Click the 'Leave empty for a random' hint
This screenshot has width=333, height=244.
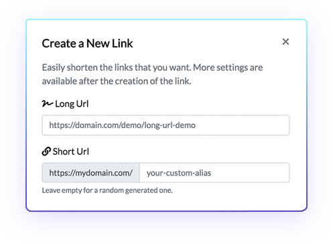(x=81, y=190)
